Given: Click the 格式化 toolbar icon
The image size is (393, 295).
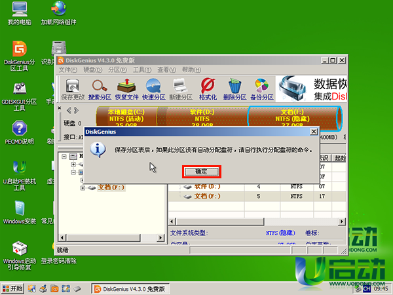Looking at the screenshot, I should click(208, 89).
